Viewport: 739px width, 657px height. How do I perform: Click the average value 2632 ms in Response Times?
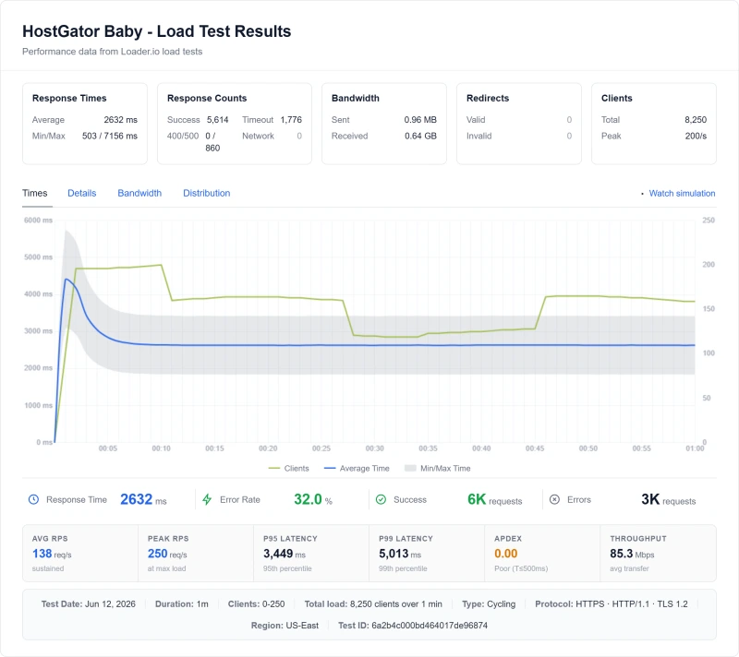pos(121,120)
